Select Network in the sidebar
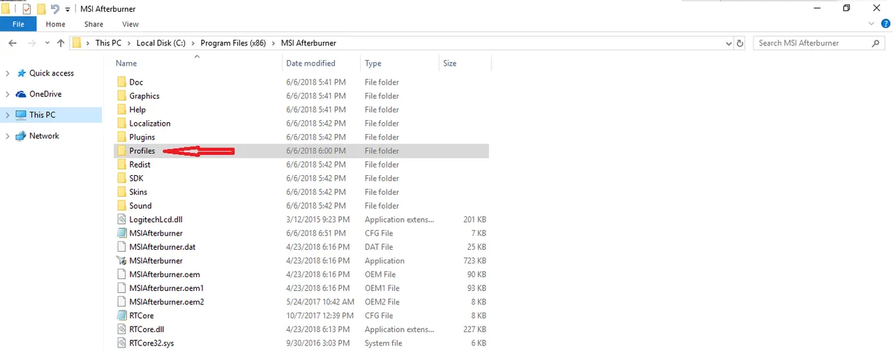This screenshot has width=893, height=351. (x=44, y=136)
